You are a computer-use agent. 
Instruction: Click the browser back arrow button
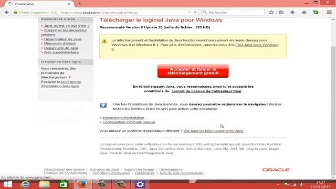[7, 12]
